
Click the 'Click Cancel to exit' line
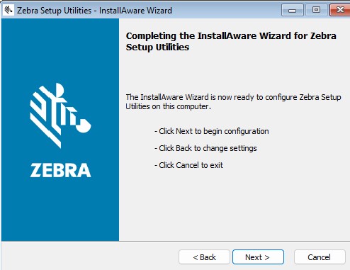coord(188,165)
